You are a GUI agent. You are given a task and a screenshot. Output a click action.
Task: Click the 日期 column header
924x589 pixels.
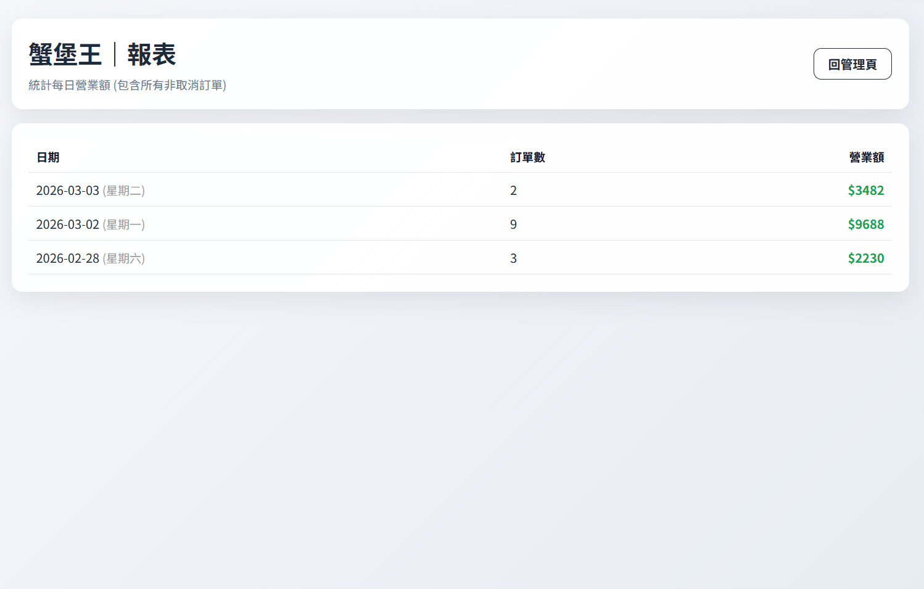(48, 157)
